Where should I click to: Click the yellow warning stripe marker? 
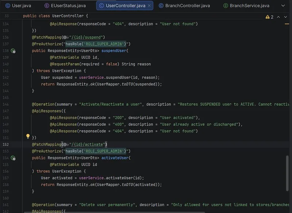pyautogui.click(x=287, y=24)
